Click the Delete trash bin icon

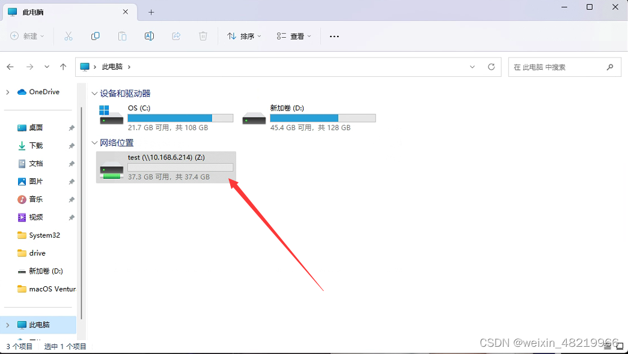(203, 37)
